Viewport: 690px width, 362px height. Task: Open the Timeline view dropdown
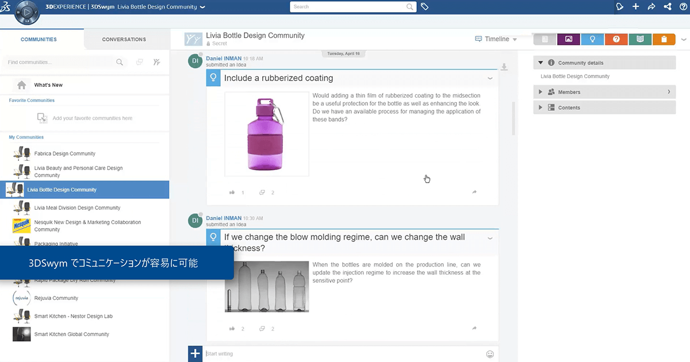(496, 39)
